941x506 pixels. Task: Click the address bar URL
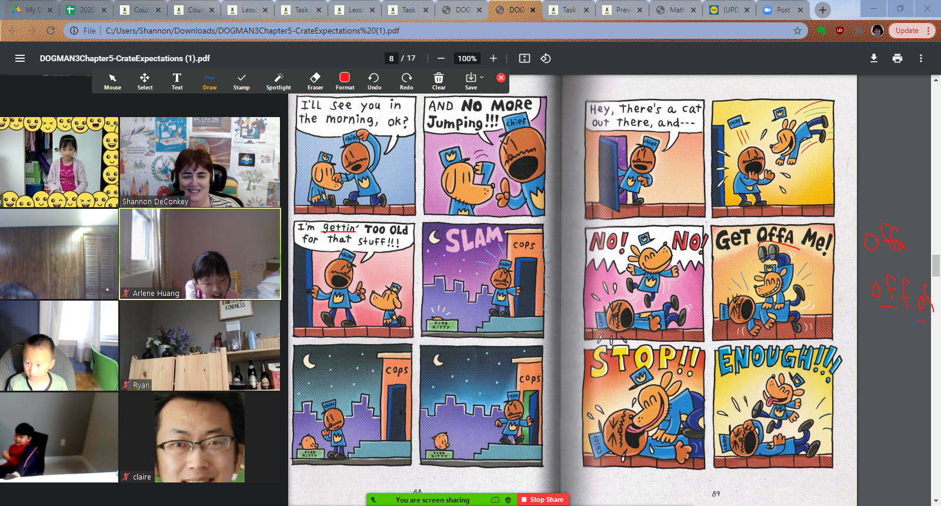coord(252,31)
